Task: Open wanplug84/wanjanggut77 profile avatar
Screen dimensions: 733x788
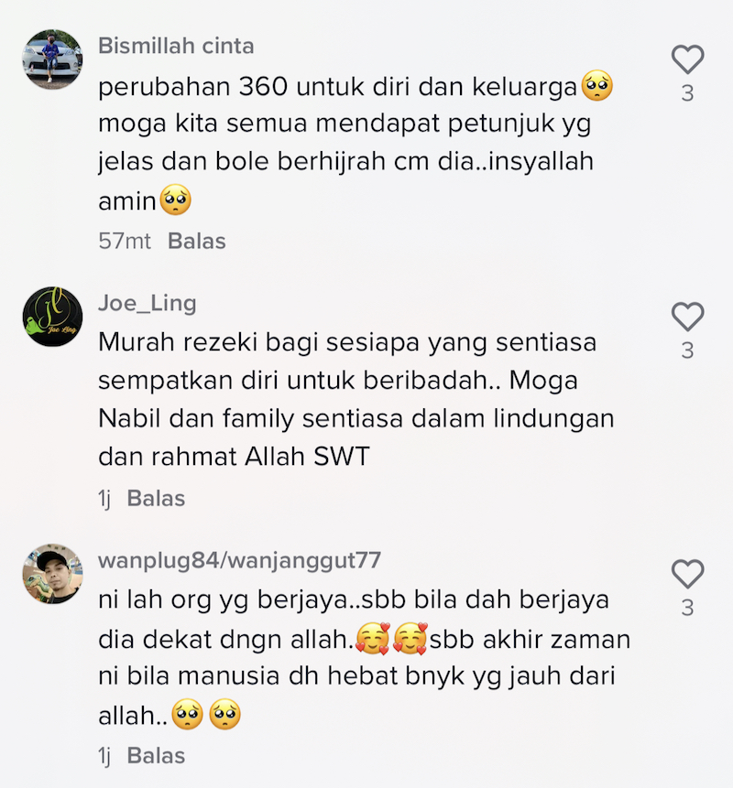Action: [52, 574]
